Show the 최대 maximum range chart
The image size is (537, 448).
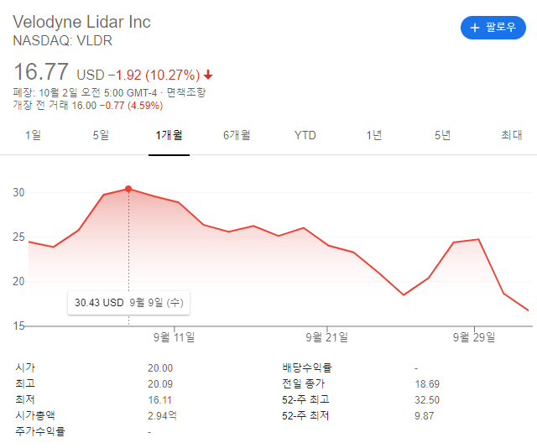(x=511, y=135)
